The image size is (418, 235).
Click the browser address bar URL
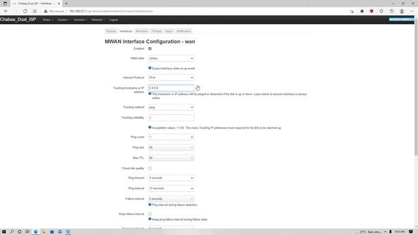[111, 11]
